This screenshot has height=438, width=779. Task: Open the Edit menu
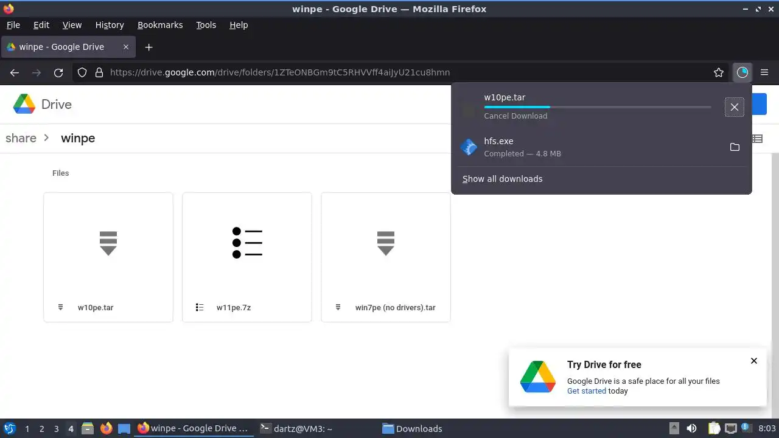(x=41, y=25)
